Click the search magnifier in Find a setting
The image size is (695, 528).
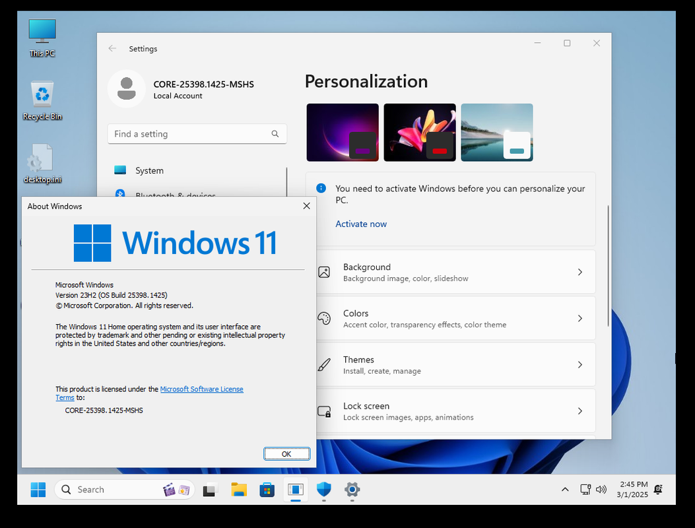pos(275,133)
